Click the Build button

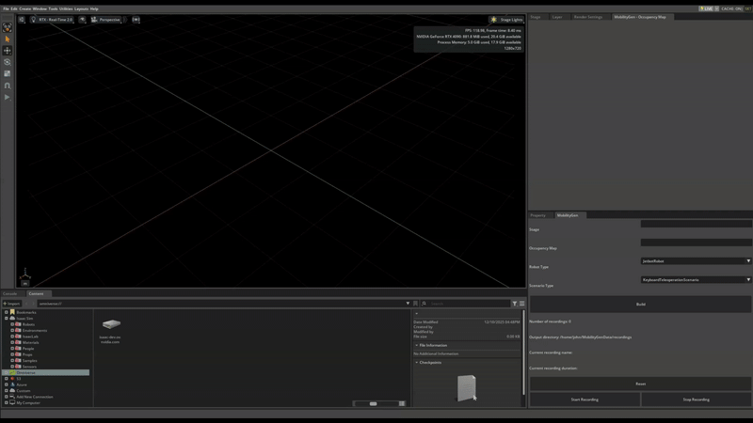640,304
